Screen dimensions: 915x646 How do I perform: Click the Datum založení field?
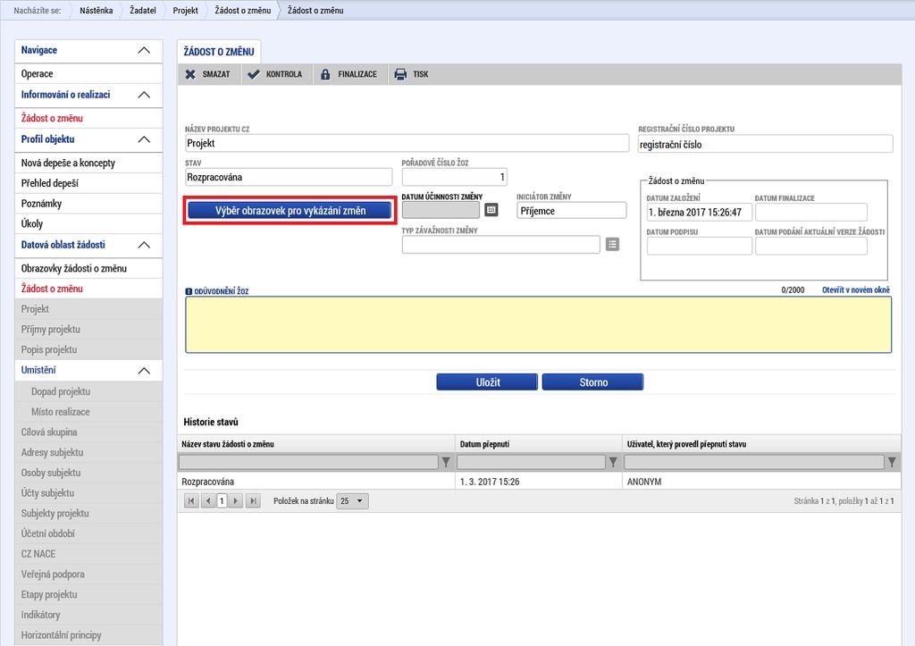pyautogui.click(x=699, y=213)
